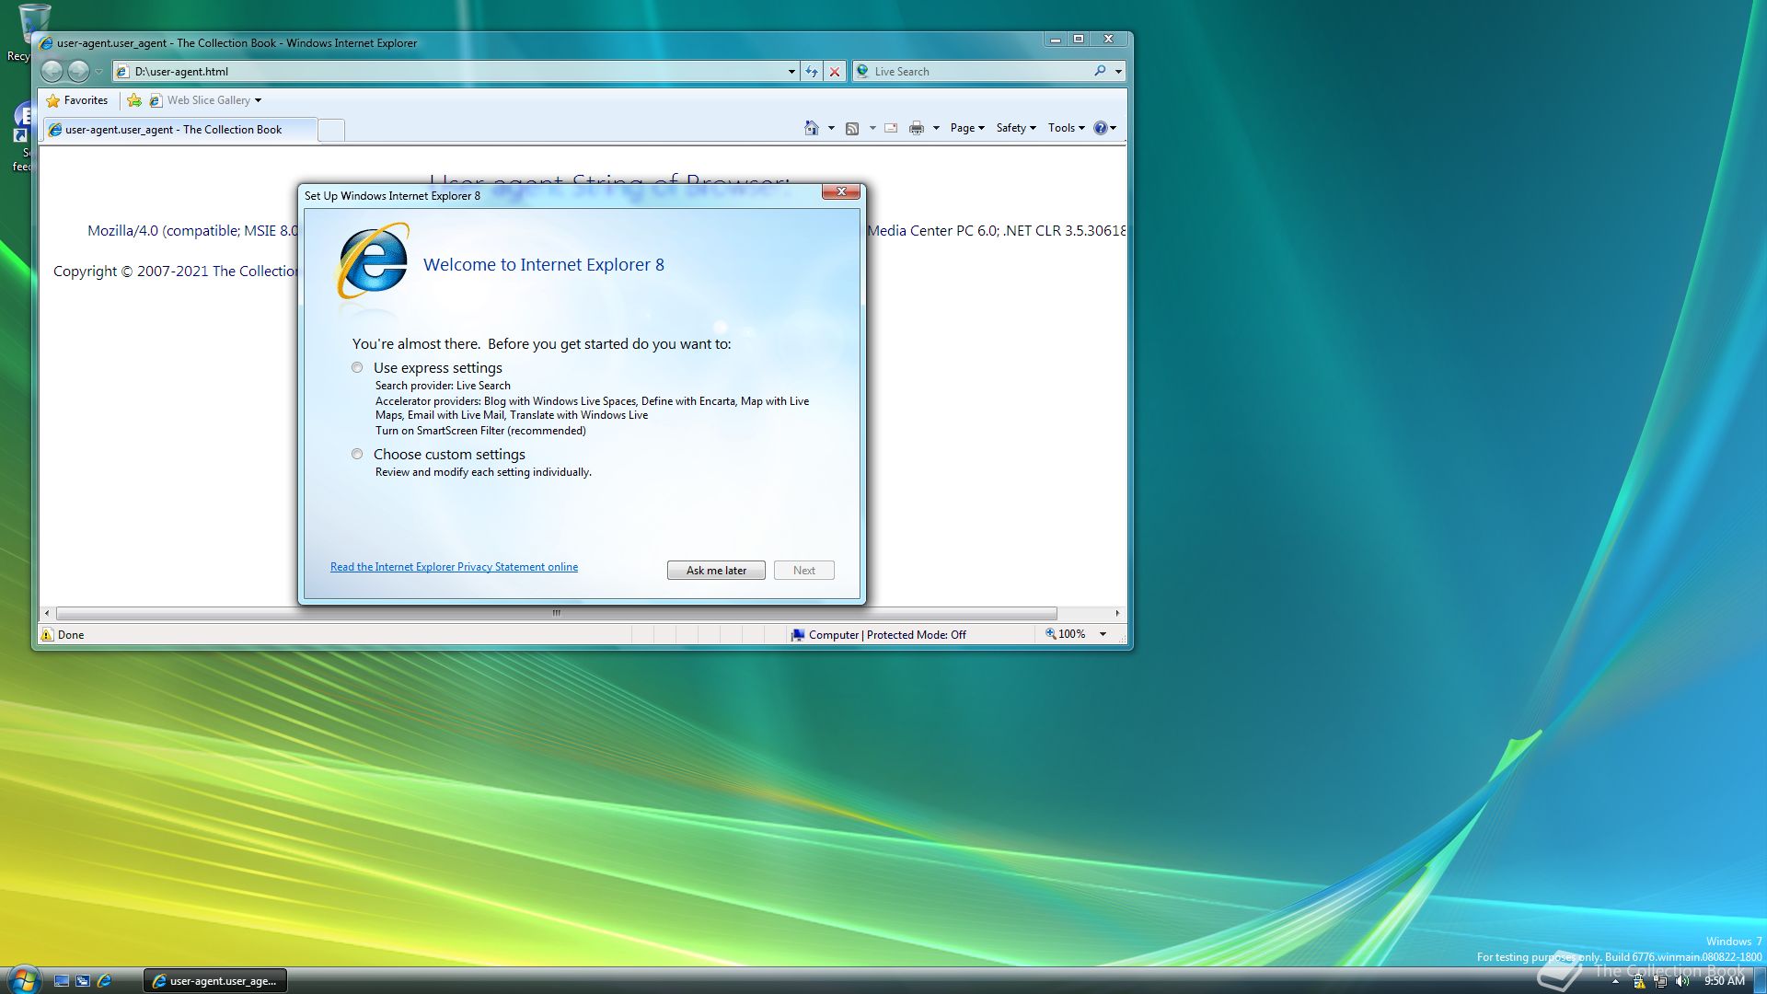This screenshot has height=994, width=1767.
Task: Click the Ask me later button
Action: [x=716, y=571]
